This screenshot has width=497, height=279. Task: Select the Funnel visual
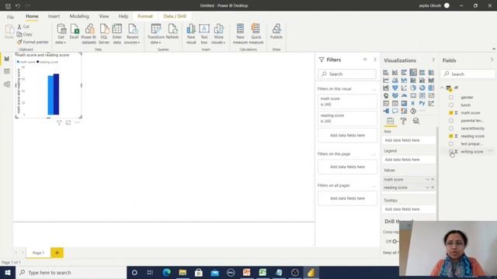pos(395,88)
